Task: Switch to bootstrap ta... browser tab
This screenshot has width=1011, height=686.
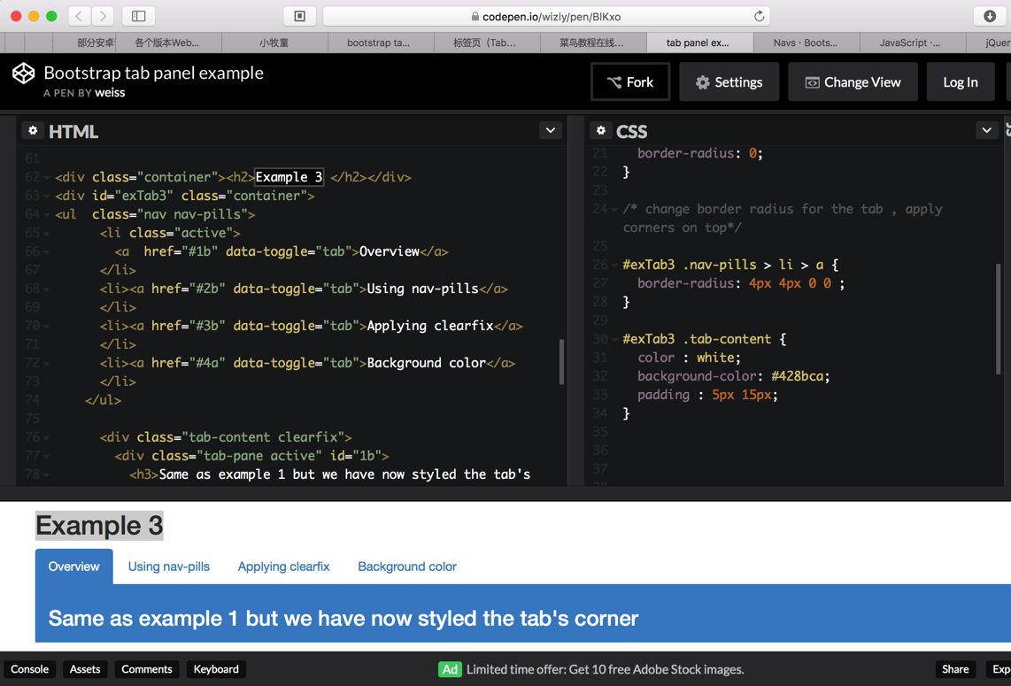Action: pyautogui.click(x=379, y=42)
